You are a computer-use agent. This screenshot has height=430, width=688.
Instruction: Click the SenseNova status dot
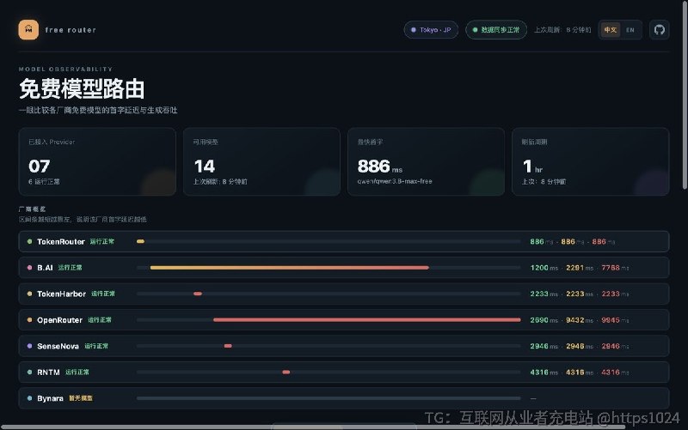29,346
